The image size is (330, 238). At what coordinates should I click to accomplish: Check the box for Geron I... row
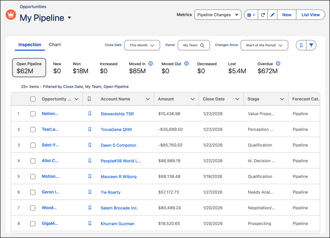point(33,192)
